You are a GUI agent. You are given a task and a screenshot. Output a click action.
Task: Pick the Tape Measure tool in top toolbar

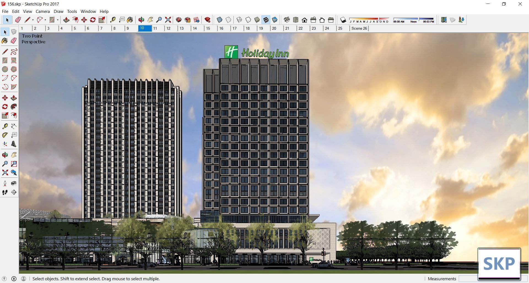click(113, 20)
